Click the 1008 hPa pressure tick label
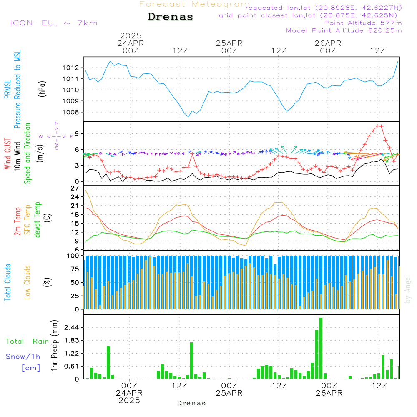The image size is (417, 417). [x=71, y=112]
